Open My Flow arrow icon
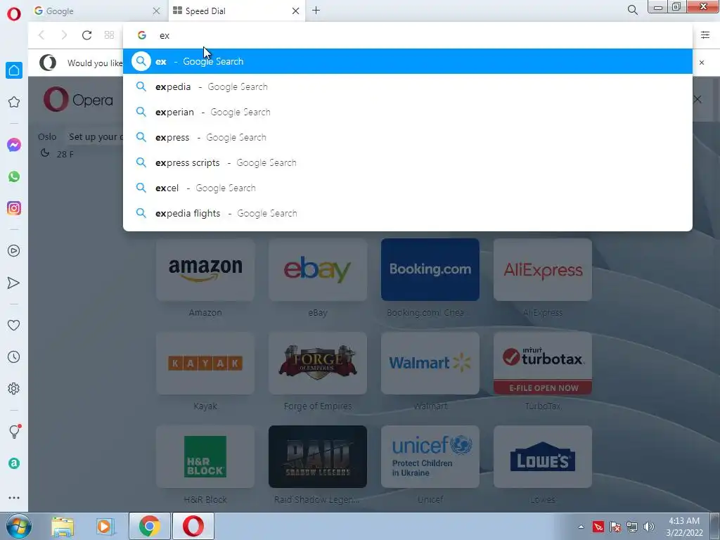 tap(14, 283)
